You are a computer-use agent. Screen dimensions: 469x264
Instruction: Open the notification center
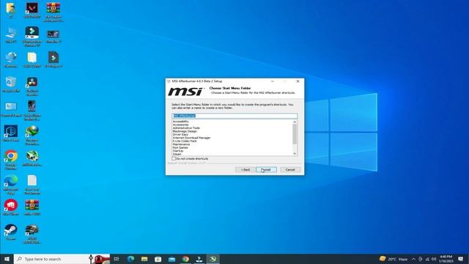(x=461, y=259)
